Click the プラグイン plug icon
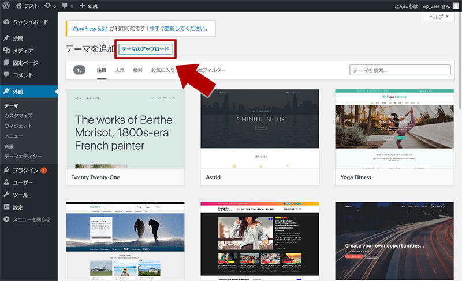The width and height of the screenshot is (462, 281). [6, 170]
